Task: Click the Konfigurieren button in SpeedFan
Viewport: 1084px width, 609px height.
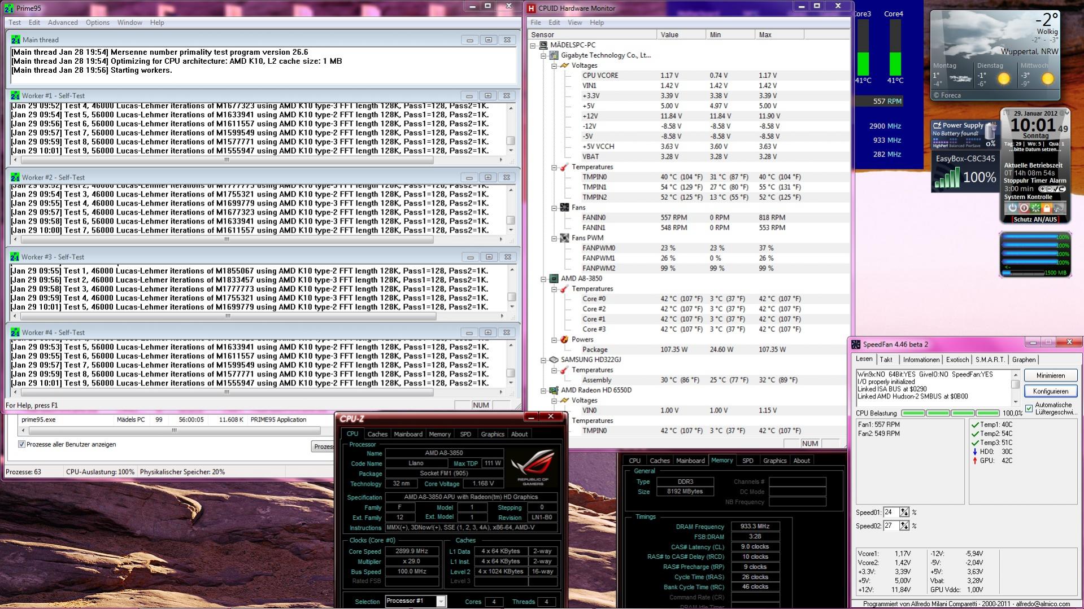Action: pos(1050,391)
